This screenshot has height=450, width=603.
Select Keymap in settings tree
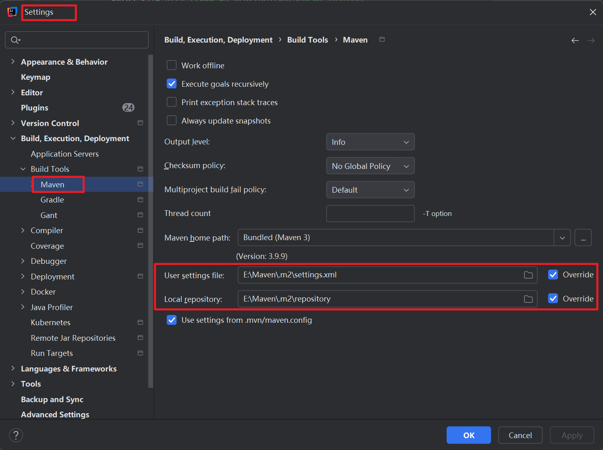[36, 77]
